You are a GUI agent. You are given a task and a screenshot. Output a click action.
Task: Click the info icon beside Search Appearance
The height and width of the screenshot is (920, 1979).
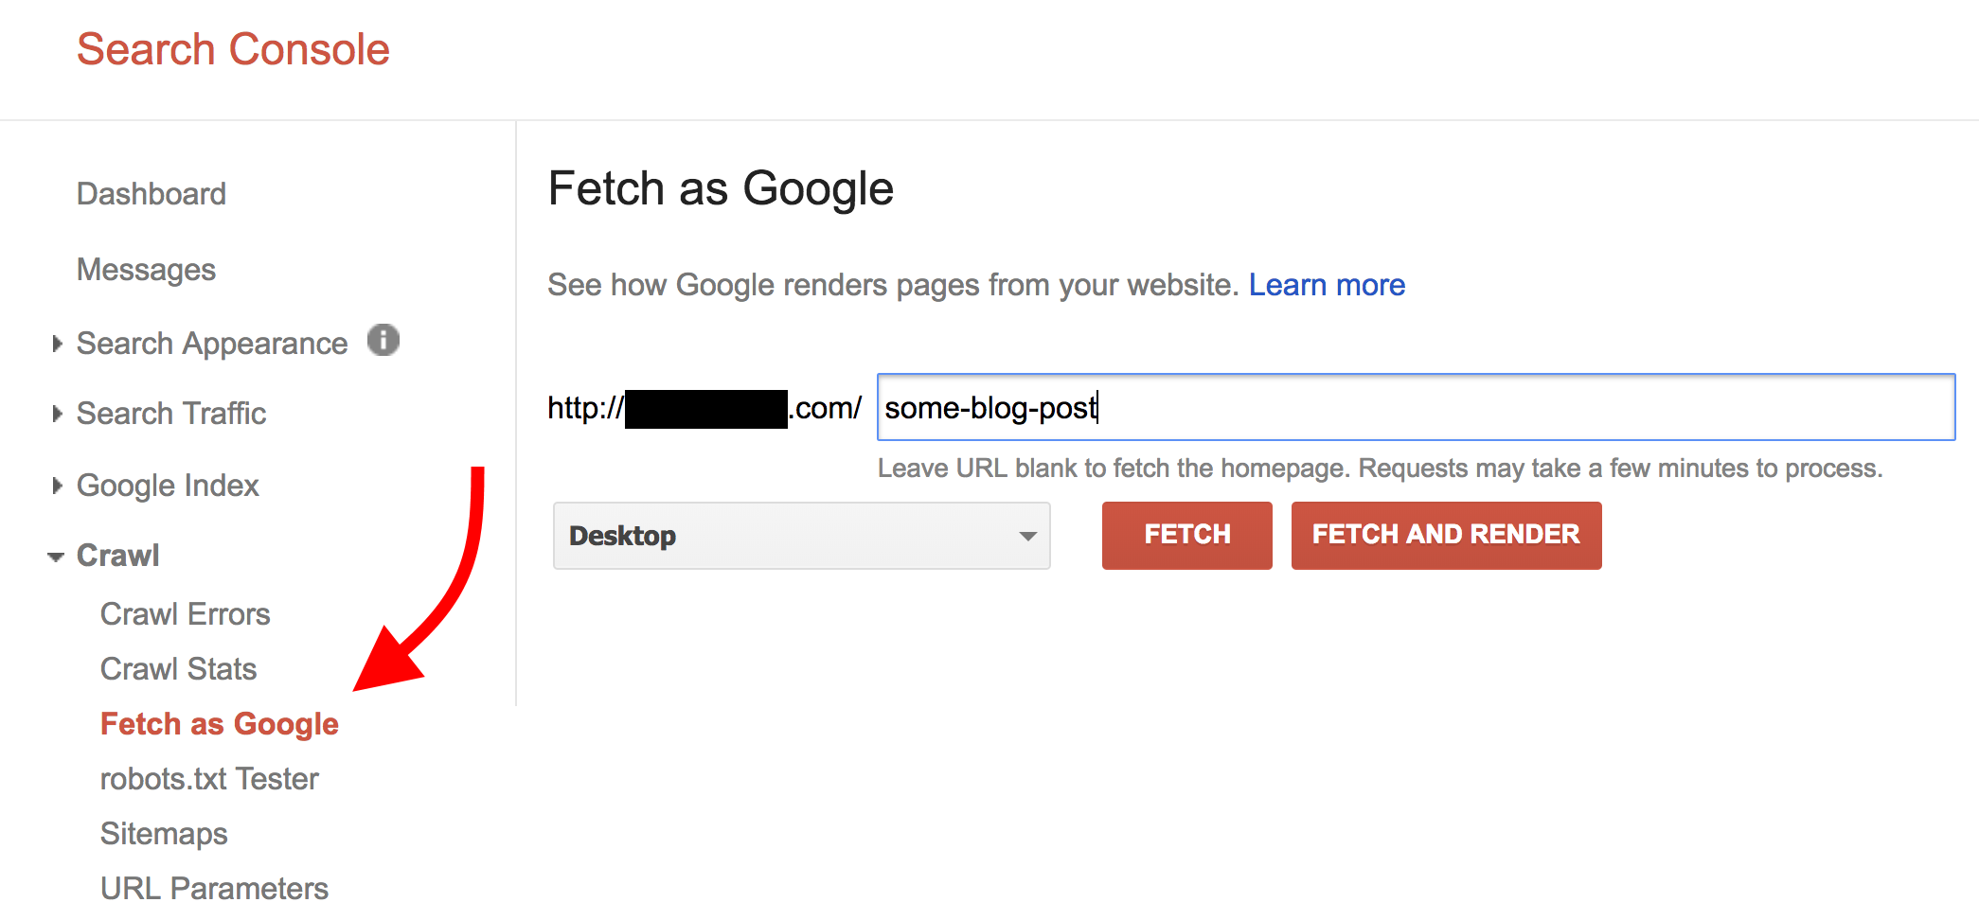coord(383,340)
